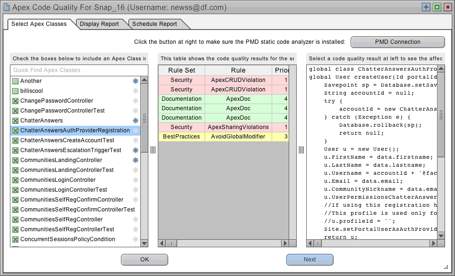Click the asterisk icon for ChangePasswordControllerTest
Screen dimensions: 455x276
point(136,111)
